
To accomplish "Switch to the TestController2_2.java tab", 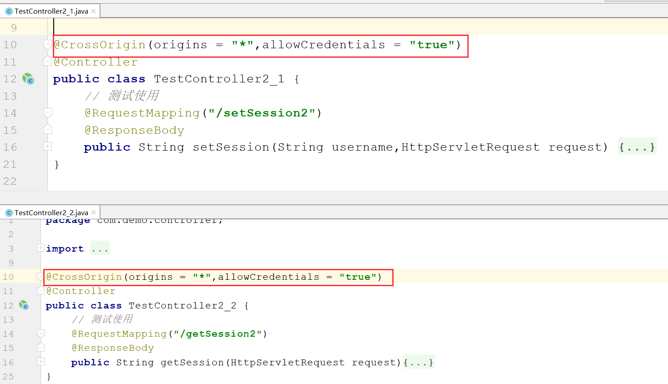I will click(x=51, y=212).
